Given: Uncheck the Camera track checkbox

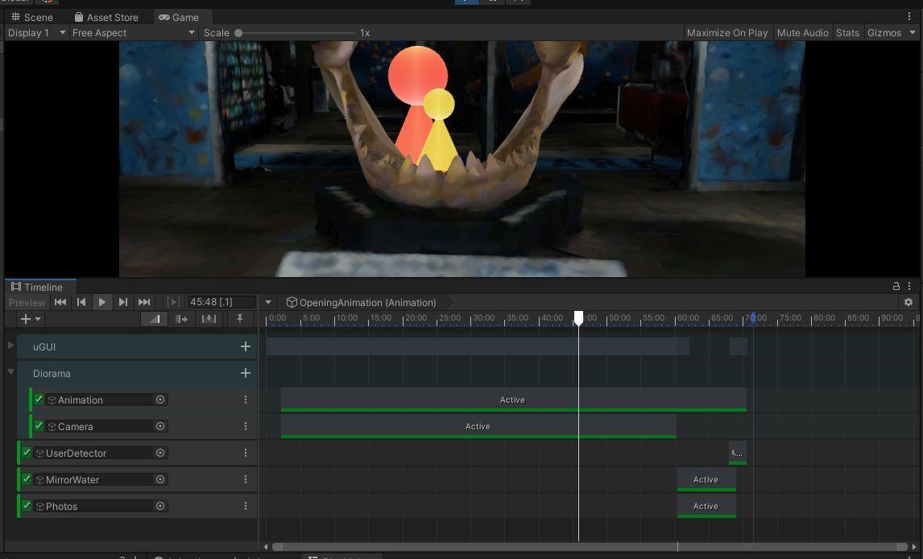Looking at the screenshot, I should [x=39, y=425].
